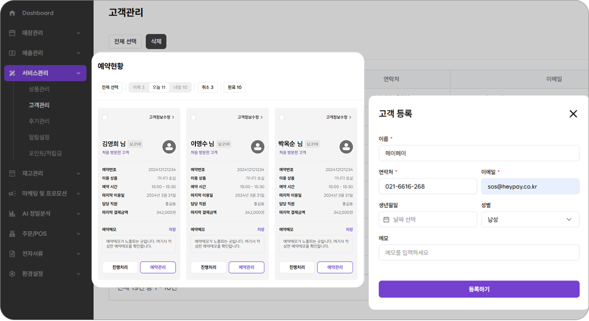This screenshot has height=321, width=589.
Task: Click 전체 선택 button under 고객관리 title
Action: point(125,41)
